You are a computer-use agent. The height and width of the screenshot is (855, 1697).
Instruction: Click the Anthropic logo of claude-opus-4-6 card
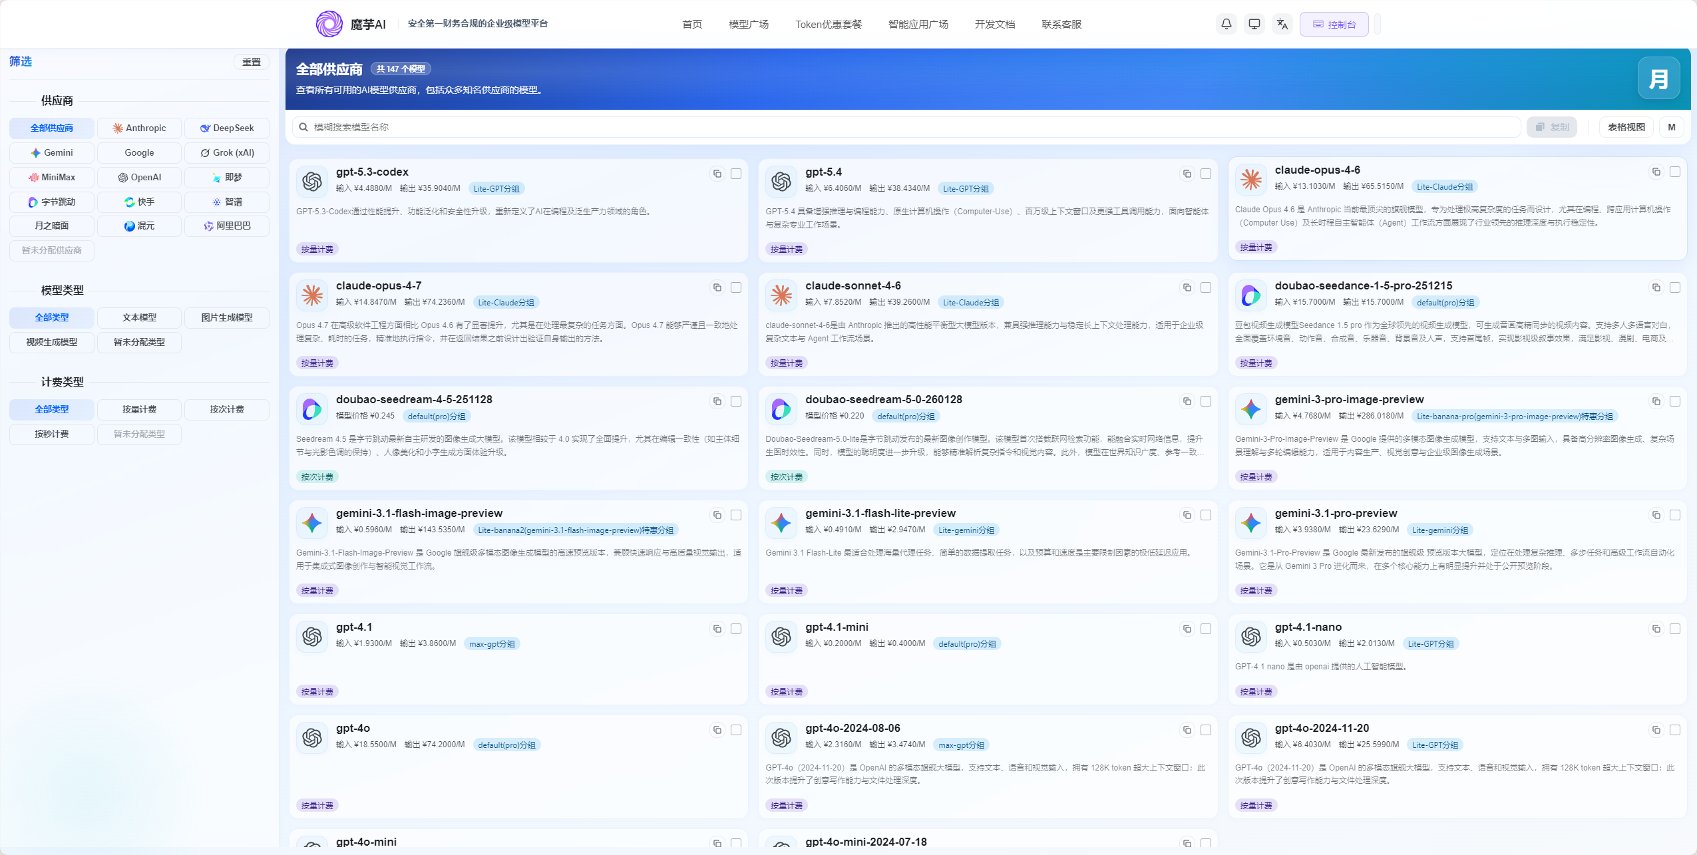pyautogui.click(x=1251, y=179)
